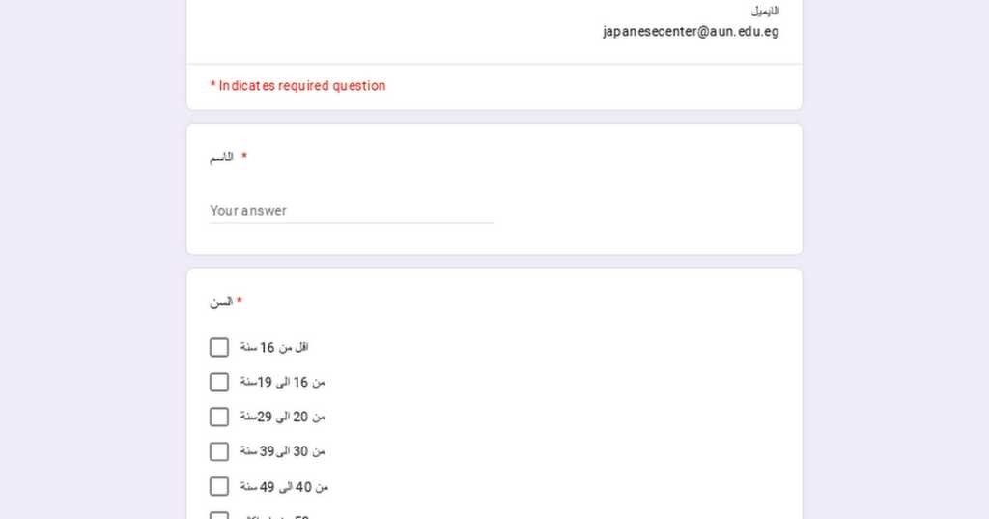Viewport: 989px width, 519px height.
Task: Click the red asterisk beside 'السن'
Action: 240,302
